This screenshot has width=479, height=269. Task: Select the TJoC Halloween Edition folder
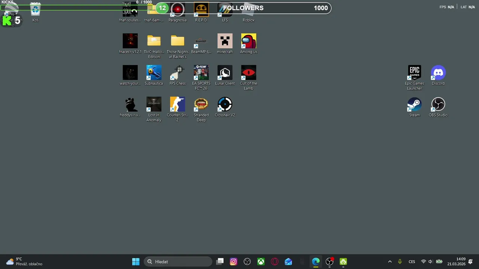click(154, 46)
